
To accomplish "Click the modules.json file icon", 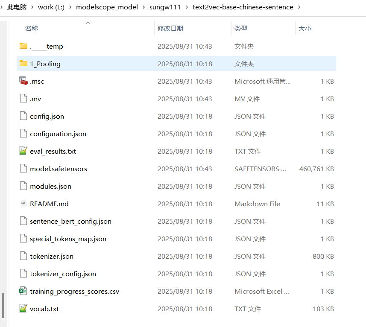I will (23, 186).
